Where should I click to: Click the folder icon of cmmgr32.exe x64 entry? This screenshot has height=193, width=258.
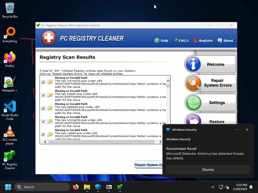click(x=50, y=82)
